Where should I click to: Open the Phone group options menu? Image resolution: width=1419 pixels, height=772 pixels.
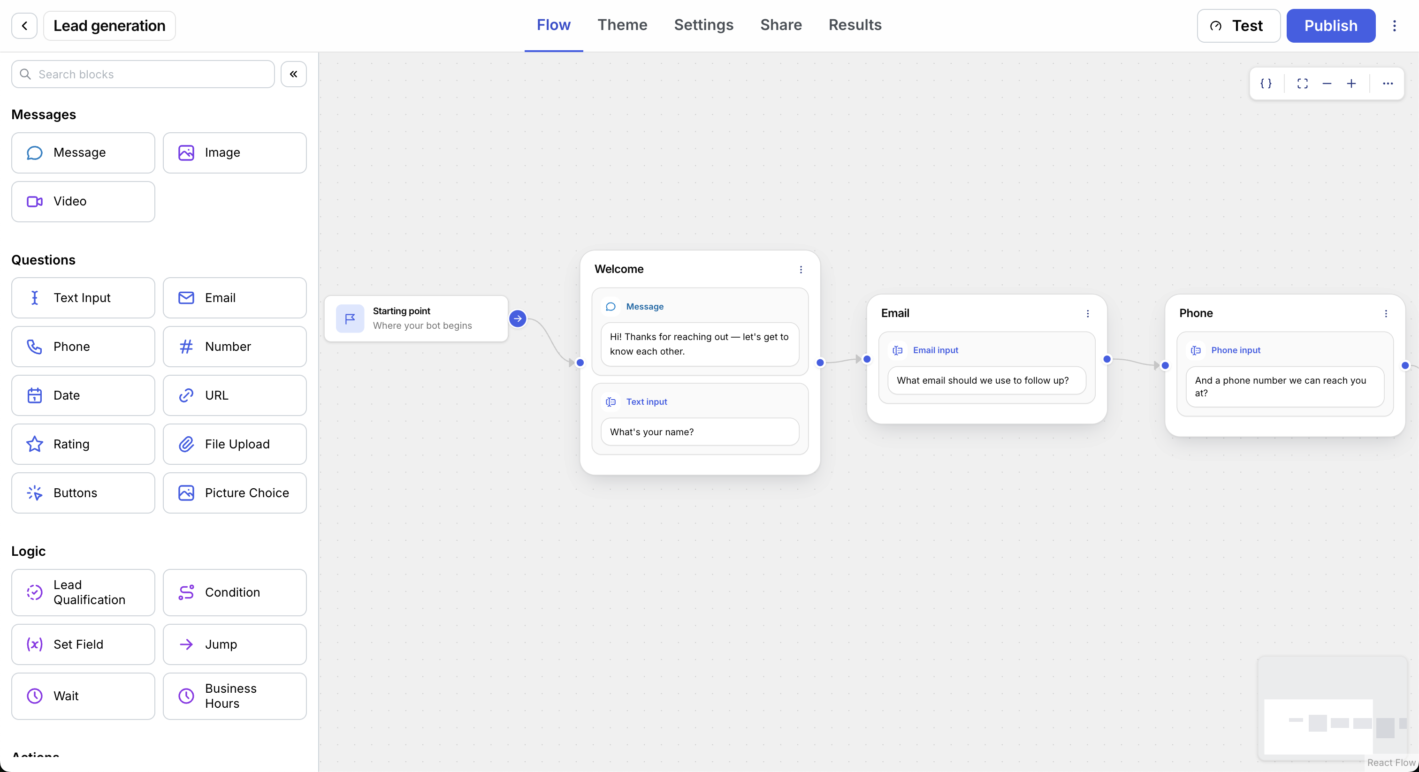pos(1386,313)
